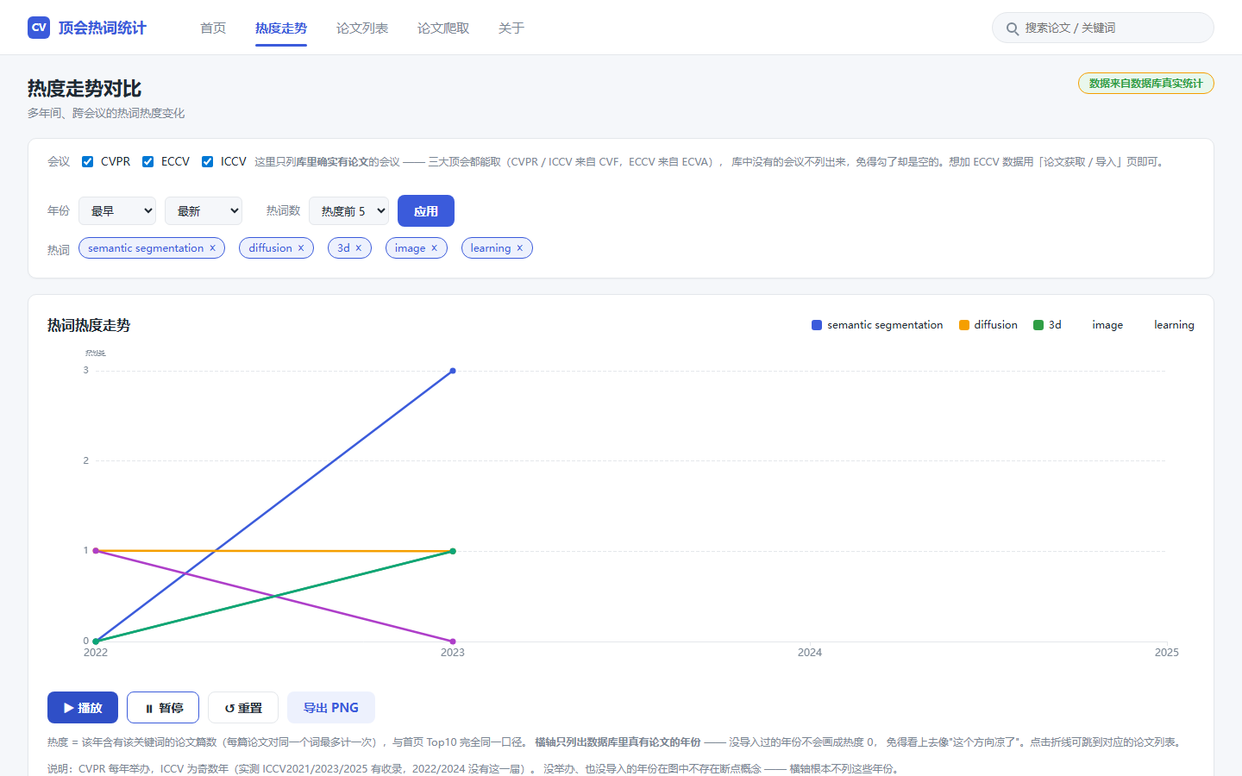The image size is (1242, 776).
Task: Click the green data point at 2023
Action: click(453, 551)
